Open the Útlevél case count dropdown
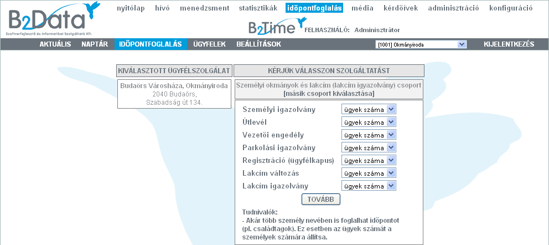Screen dimensions: 549x245 (x=369, y=122)
